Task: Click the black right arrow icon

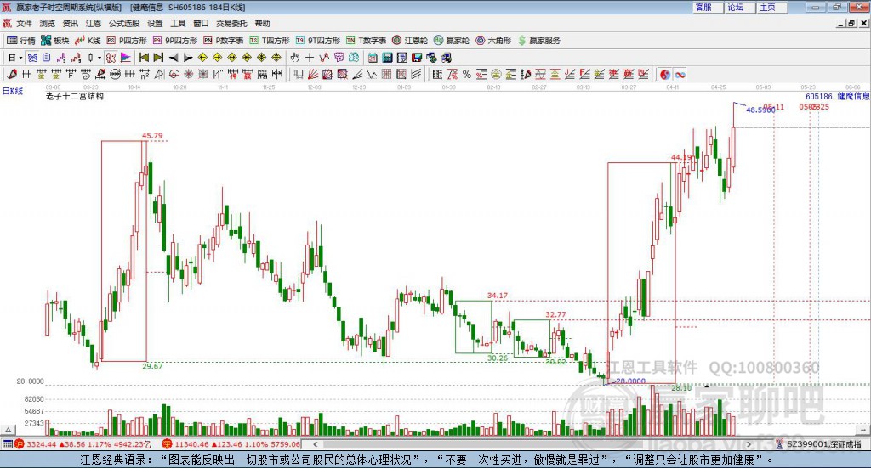Action: (188, 58)
